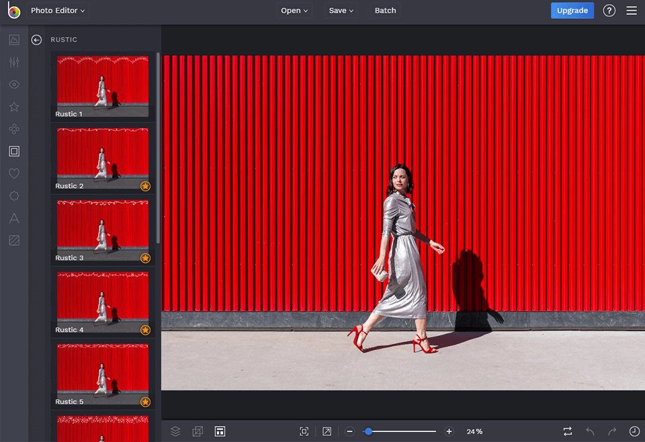The image size is (645, 442).
Task: Open the Touch Up eye tool
Action: click(14, 85)
